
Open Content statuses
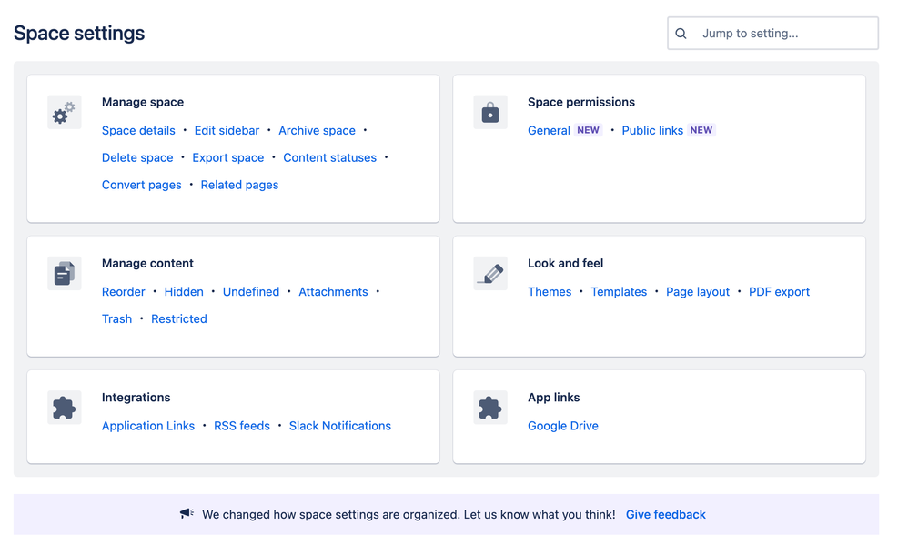coord(329,157)
